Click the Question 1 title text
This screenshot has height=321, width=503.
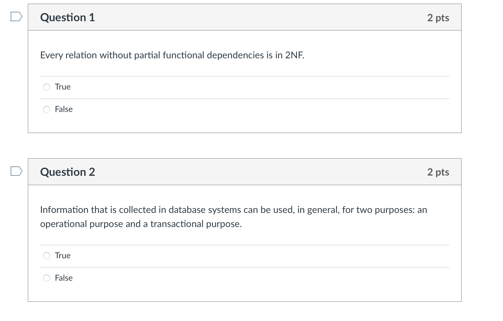pyautogui.click(x=68, y=17)
